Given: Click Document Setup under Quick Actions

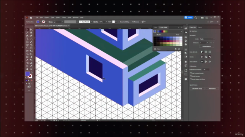Looking at the screenshot, I should tap(197, 89).
